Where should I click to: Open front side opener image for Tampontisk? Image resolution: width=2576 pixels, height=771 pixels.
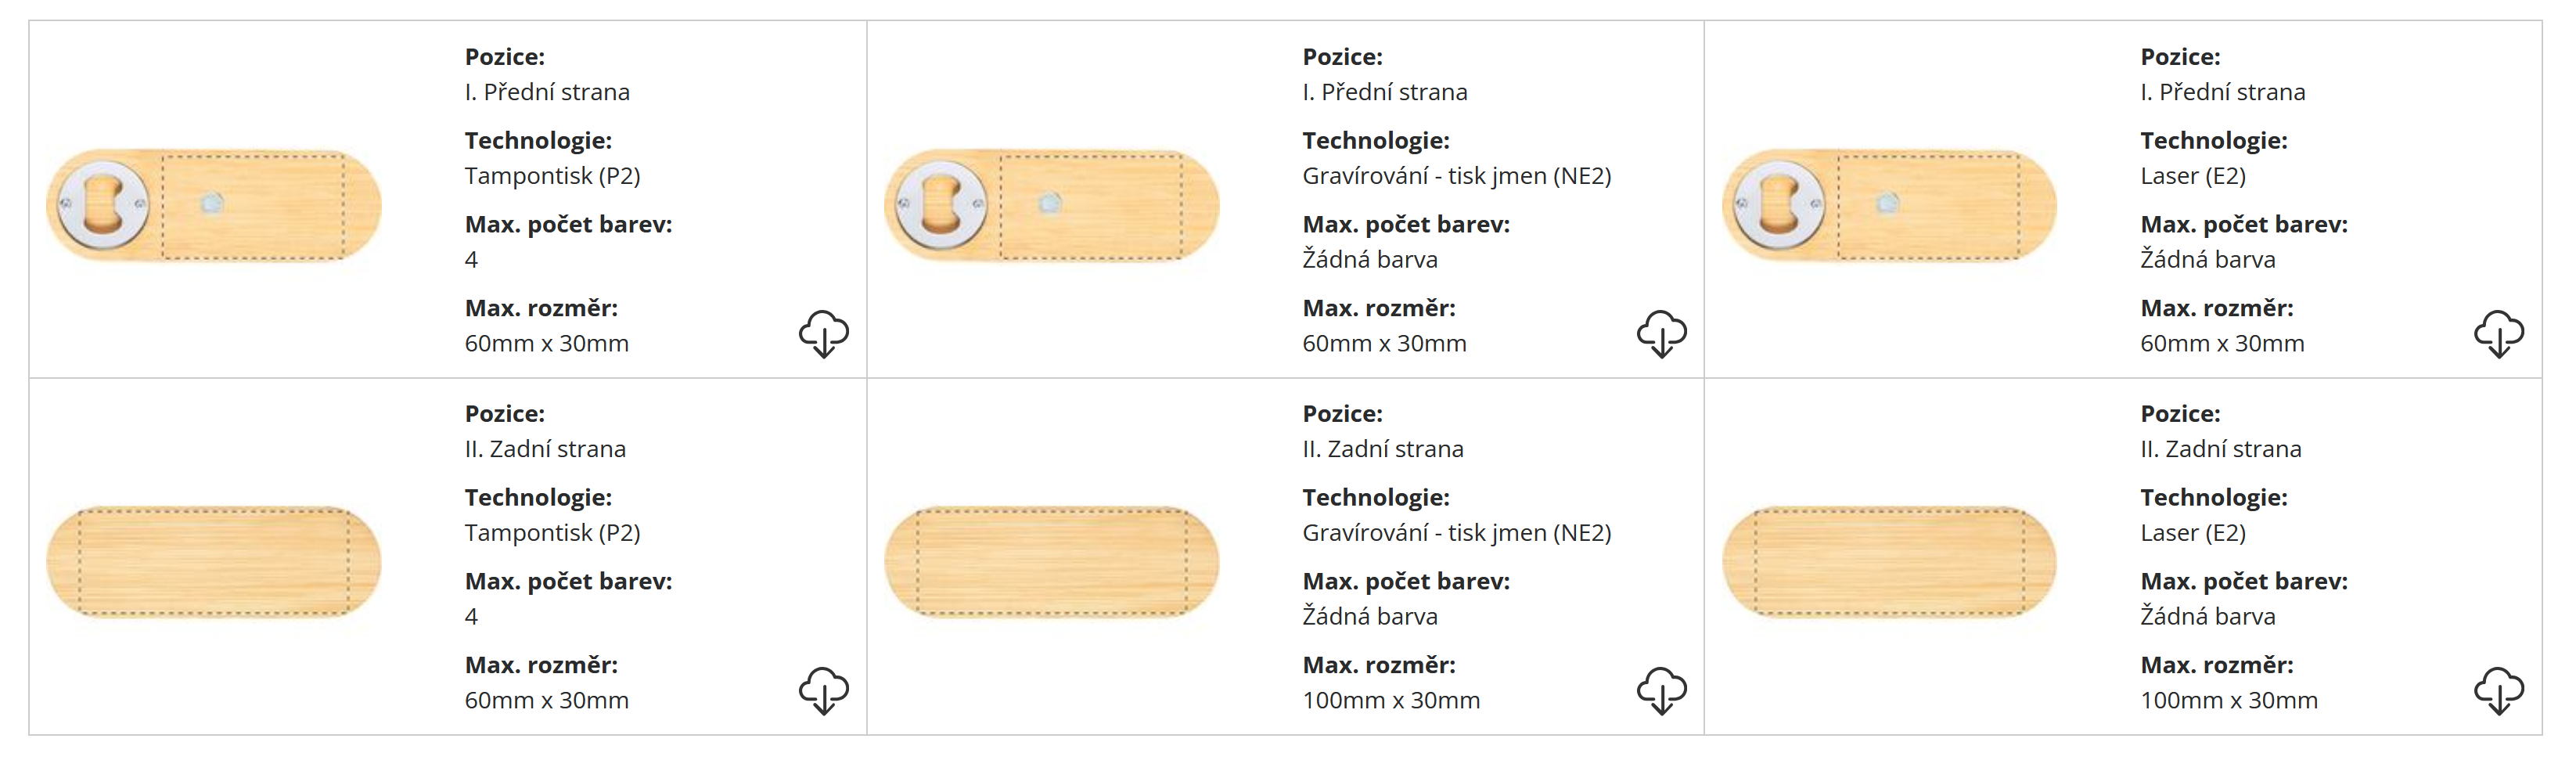214,205
